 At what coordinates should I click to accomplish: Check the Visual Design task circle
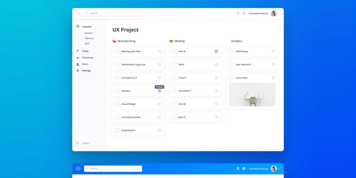pos(117,104)
